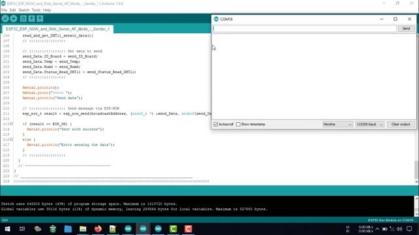Click the COM16 serial monitor window icon
The width and height of the screenshot is (419, 235).
[216, 19]
